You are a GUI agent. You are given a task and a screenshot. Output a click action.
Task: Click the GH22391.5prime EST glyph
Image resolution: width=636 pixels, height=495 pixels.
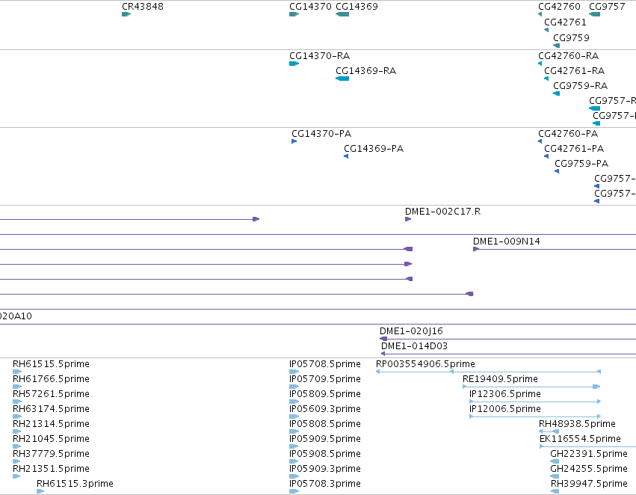[x=555, y=461]
